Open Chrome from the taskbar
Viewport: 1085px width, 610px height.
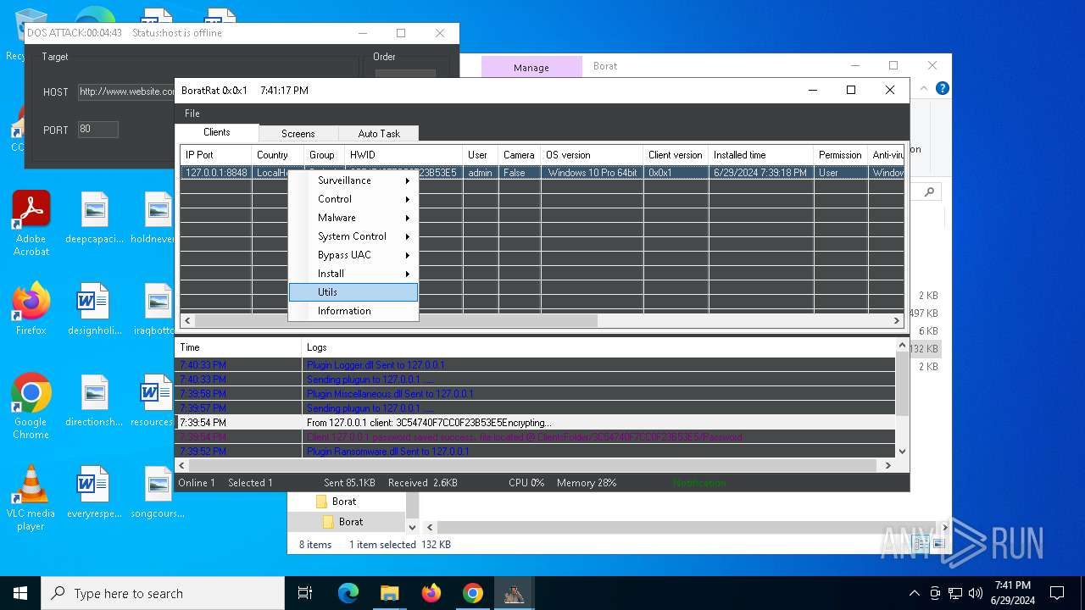coord(472,593)
